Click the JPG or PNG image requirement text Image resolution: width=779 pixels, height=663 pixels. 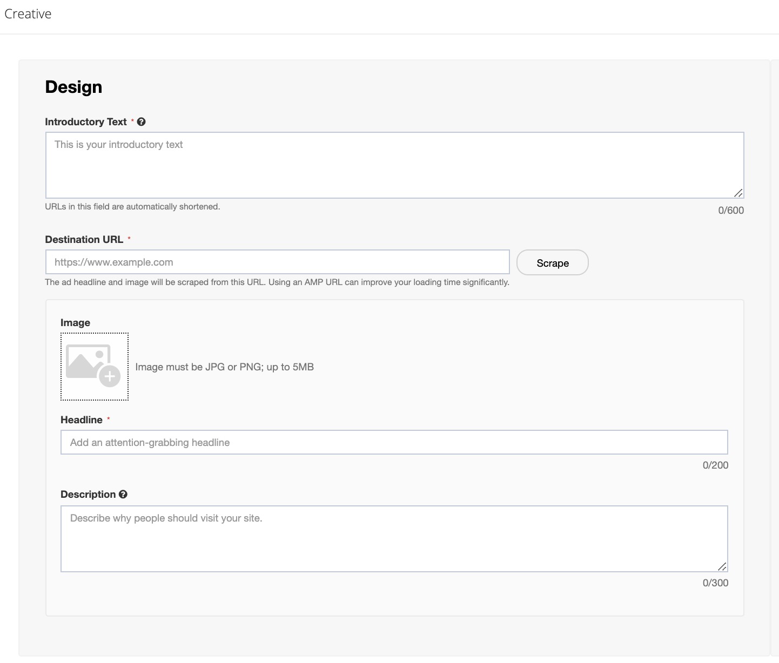[x=224, y=367]
